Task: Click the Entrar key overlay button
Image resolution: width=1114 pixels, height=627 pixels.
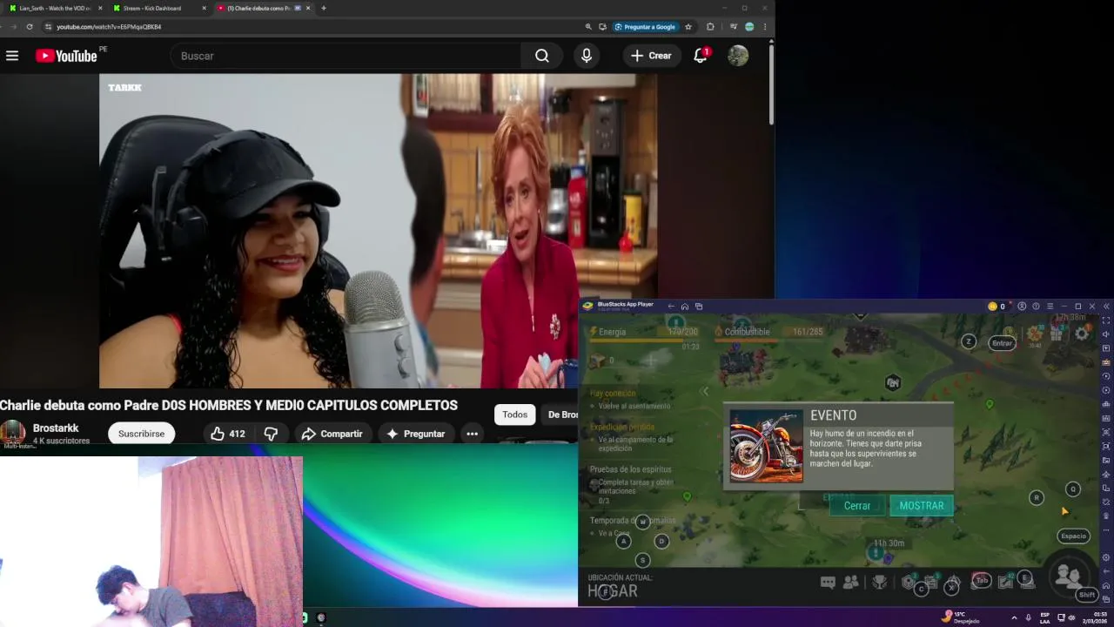Action: point(1003,343)
